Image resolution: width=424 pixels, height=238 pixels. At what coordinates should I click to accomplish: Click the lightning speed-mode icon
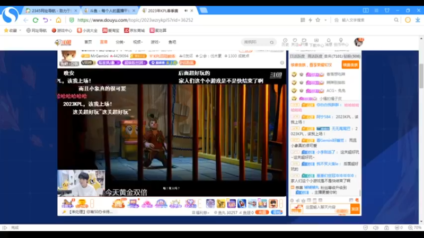[310, 20]
